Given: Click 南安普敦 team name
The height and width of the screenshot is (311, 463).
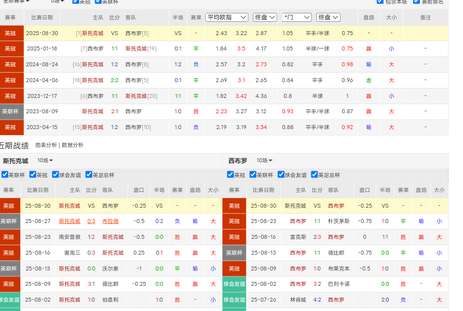Looking at the screenshot, I should [x=70, y=237].
